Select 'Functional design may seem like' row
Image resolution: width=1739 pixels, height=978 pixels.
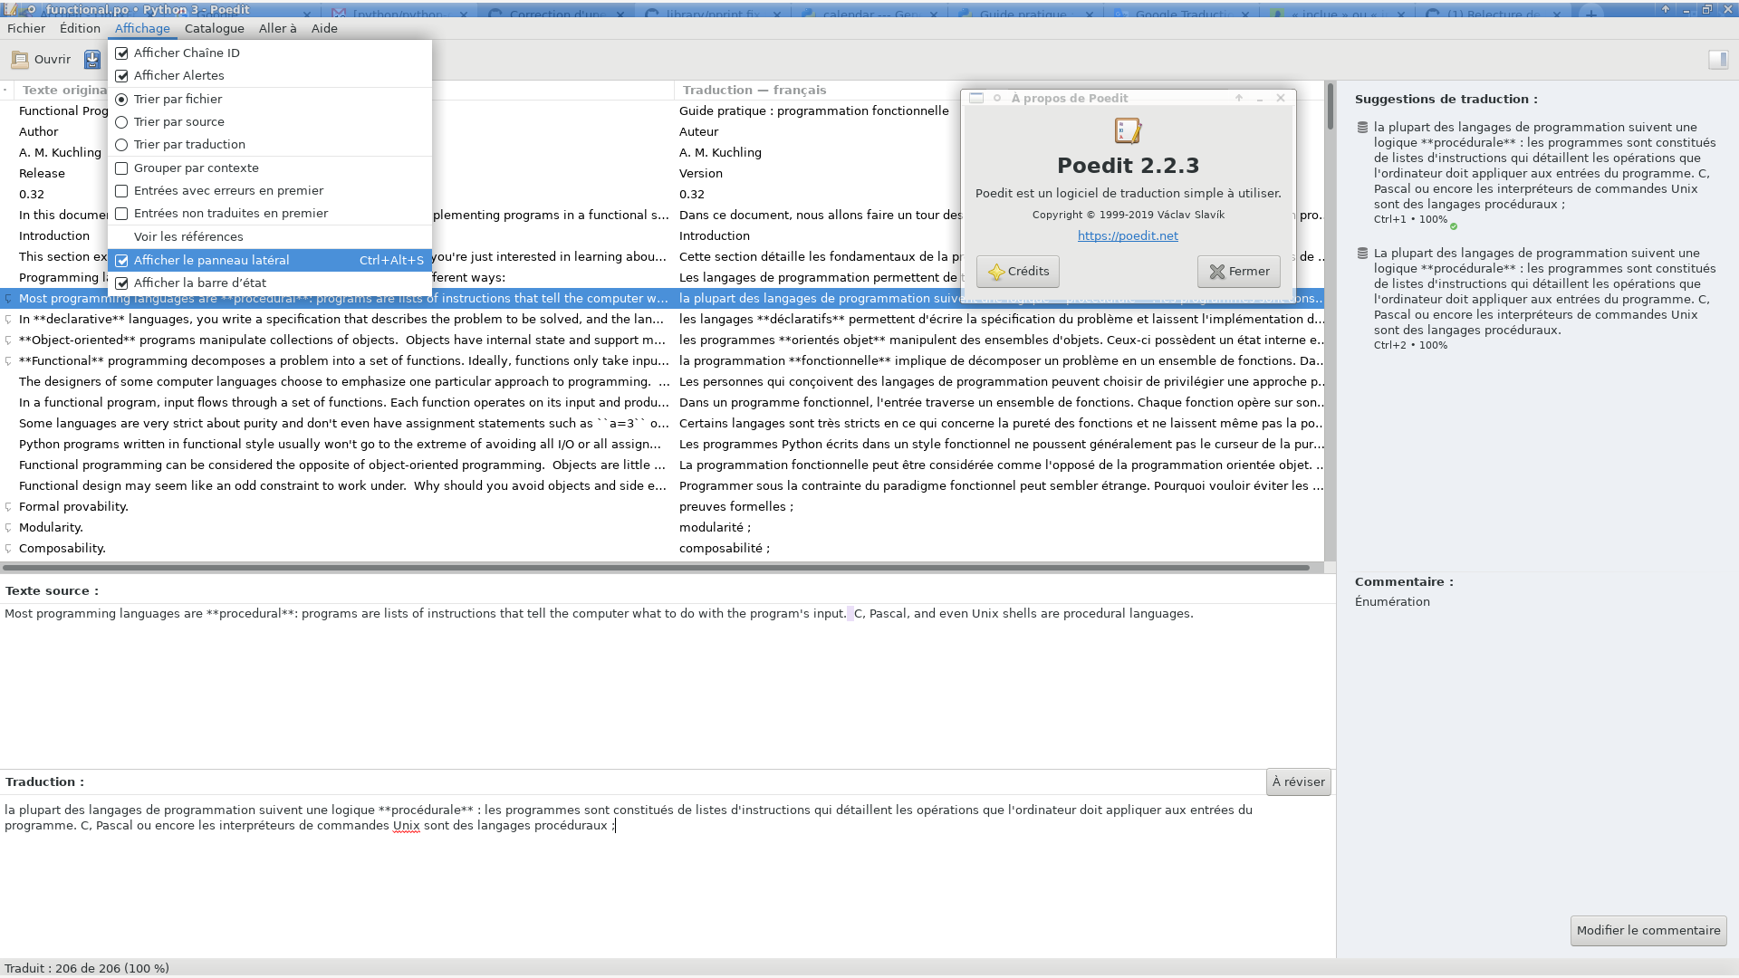342,486
